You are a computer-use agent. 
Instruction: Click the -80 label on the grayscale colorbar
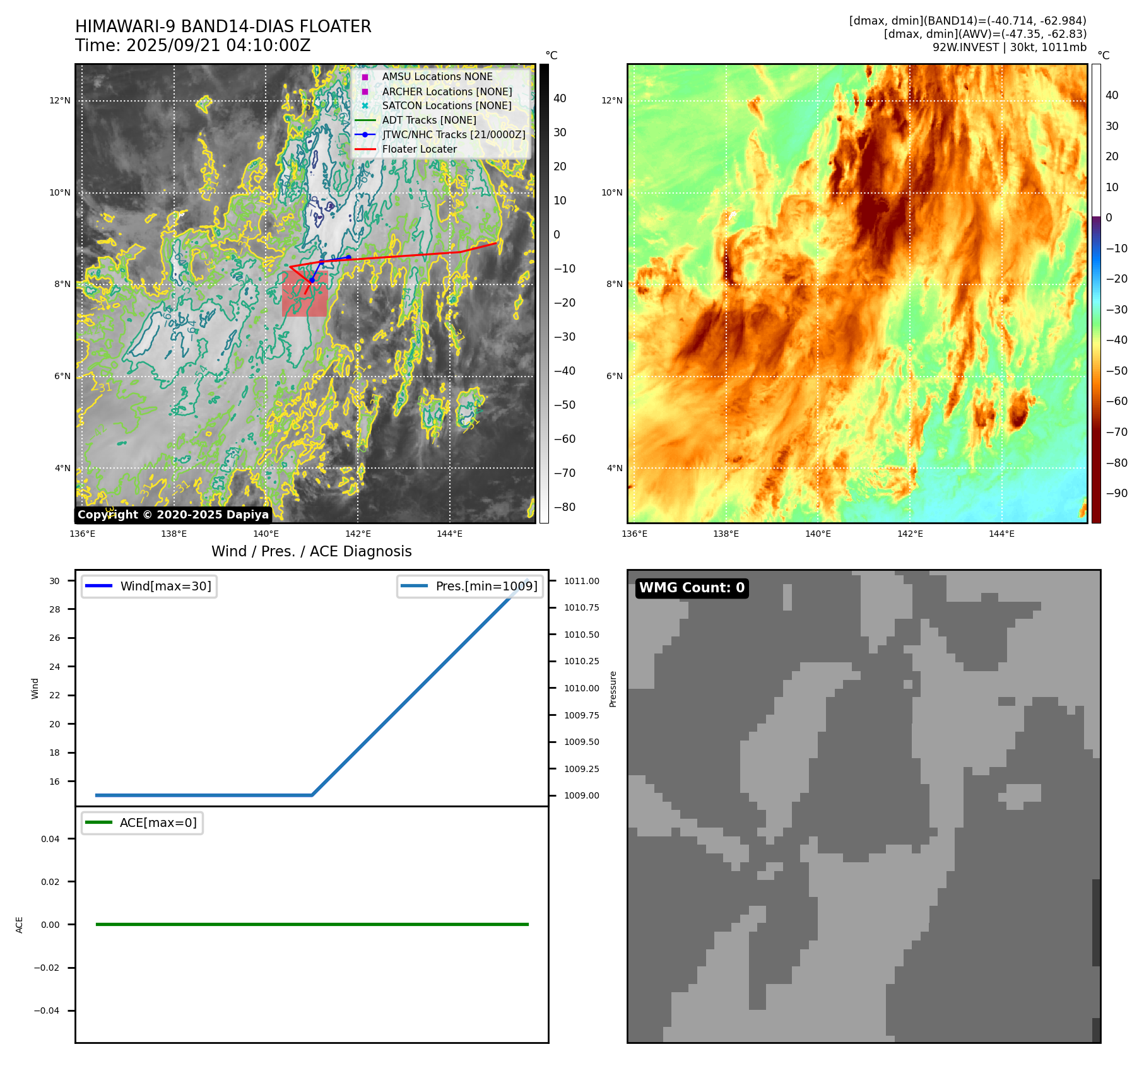pos(565,507)
